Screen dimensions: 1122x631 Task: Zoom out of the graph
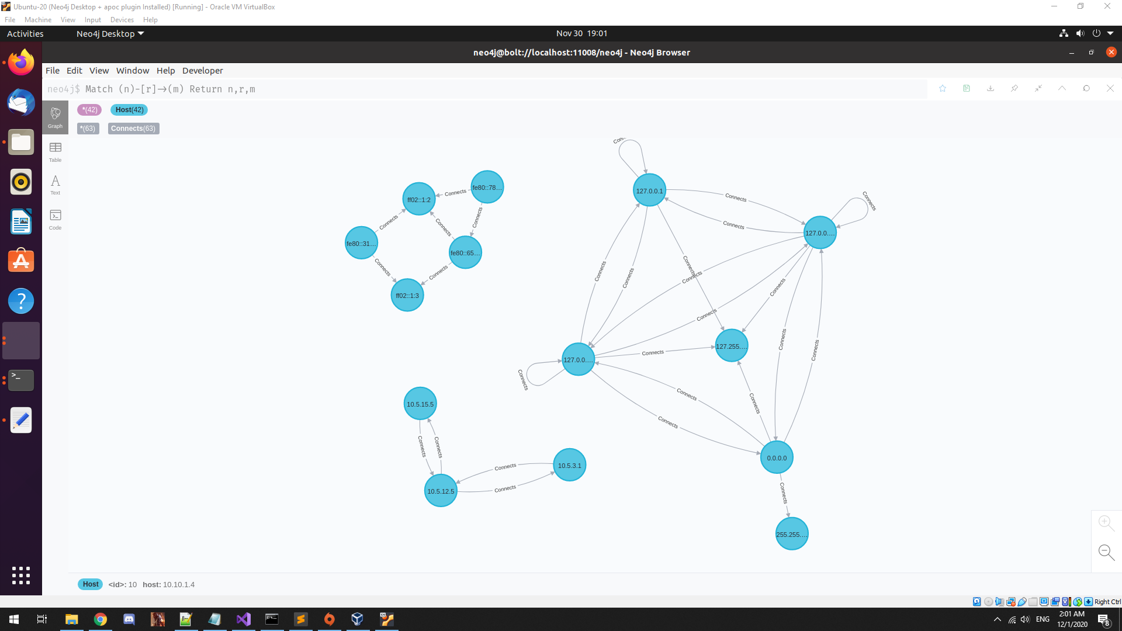coord(1106,552)
